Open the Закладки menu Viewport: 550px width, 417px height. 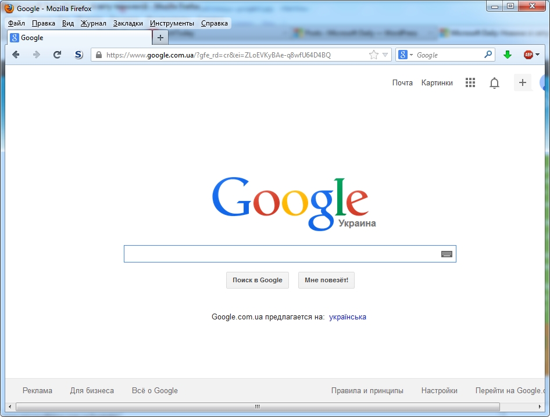click(128, 23)
